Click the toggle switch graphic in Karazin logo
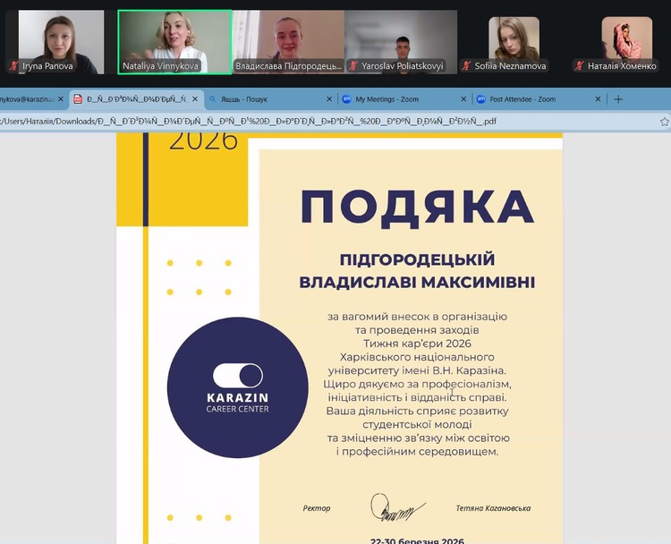Viewport: 671px width, 544px height. coord(238,375)
